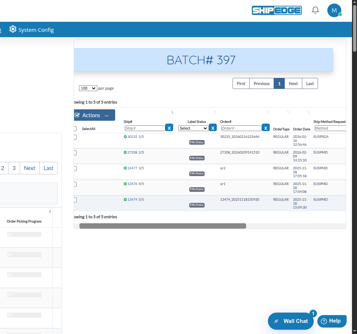Open System Config menu

31,30
